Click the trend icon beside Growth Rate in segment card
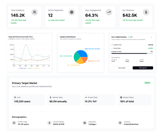The width and height of the screenshot is (161, 137). pos(112,48)
